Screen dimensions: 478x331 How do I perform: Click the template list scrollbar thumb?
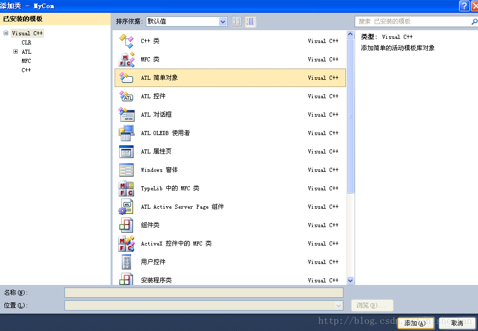350,116
